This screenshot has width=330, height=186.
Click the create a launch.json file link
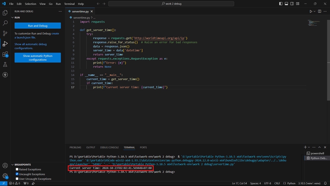(55, 33)
